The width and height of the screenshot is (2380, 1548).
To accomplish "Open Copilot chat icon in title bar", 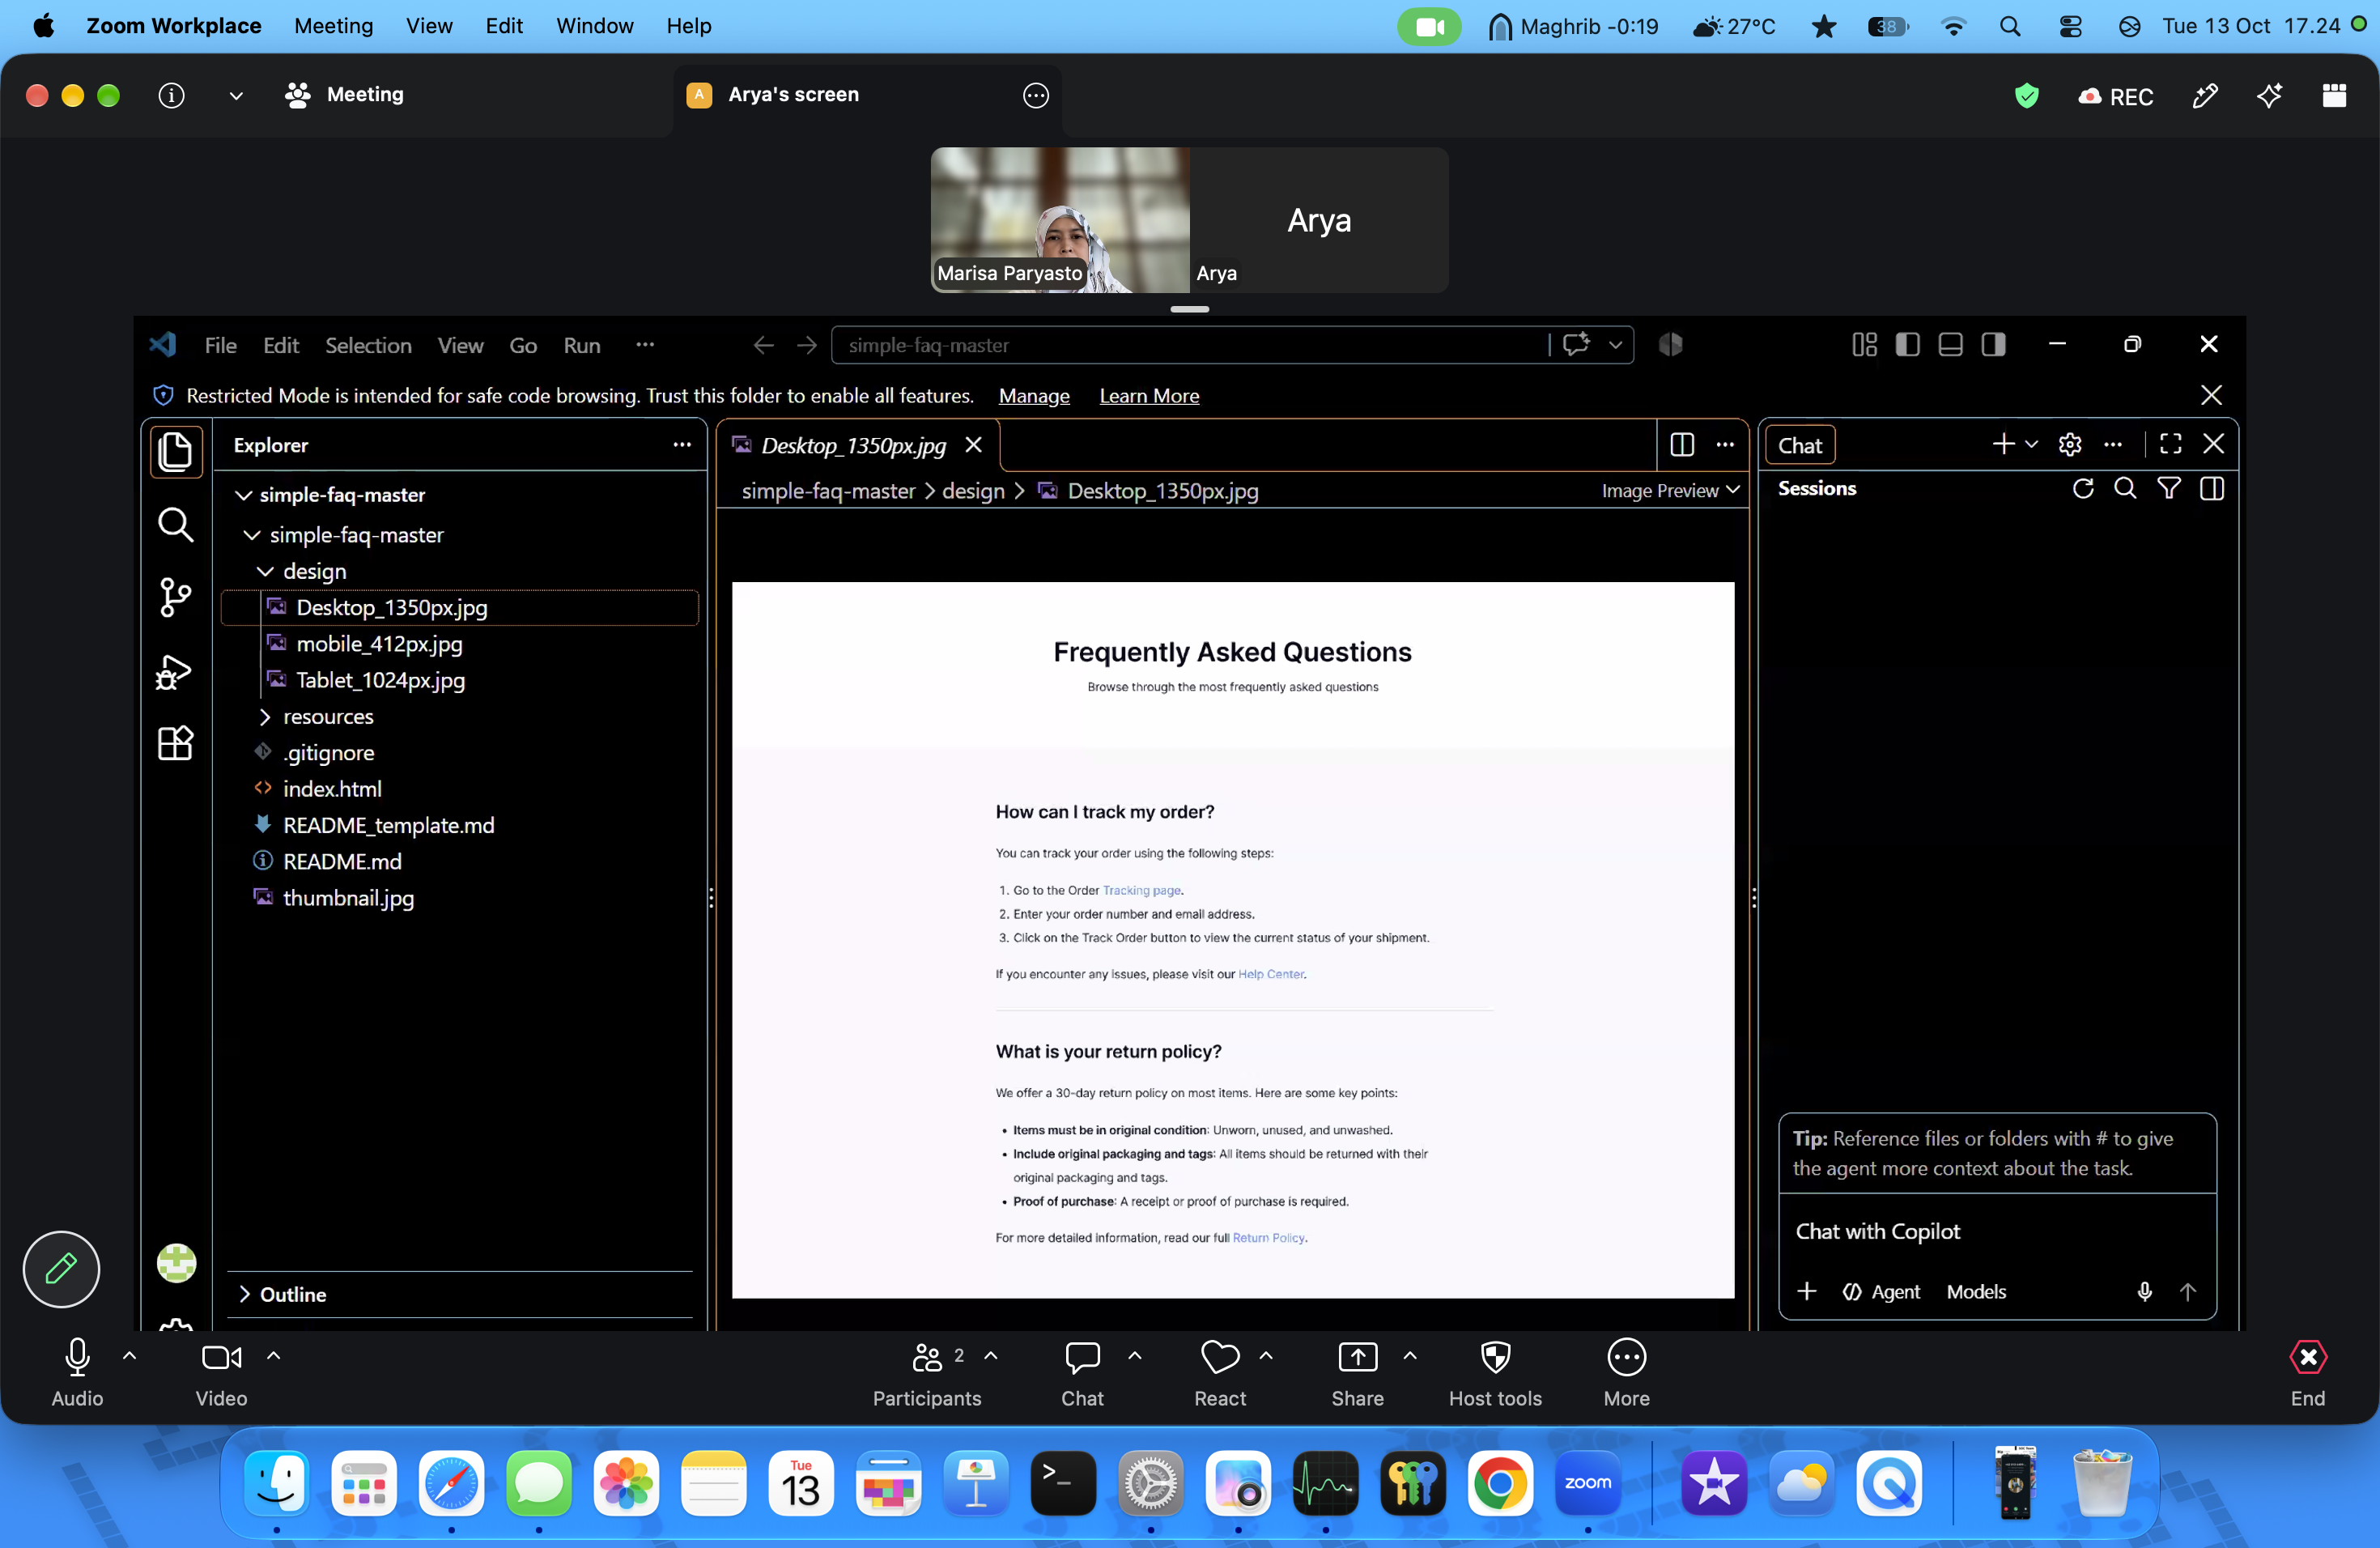I will (1577, 345).
